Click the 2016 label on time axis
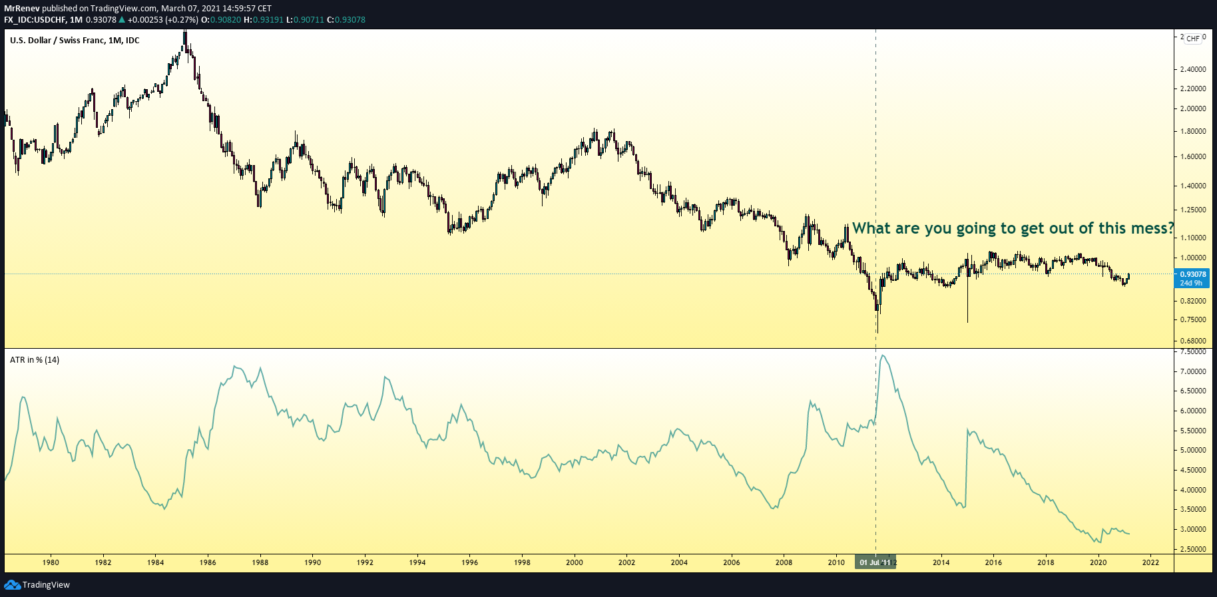The height and width of the screenshot is (597, 1217). click(x=993, y=562)
